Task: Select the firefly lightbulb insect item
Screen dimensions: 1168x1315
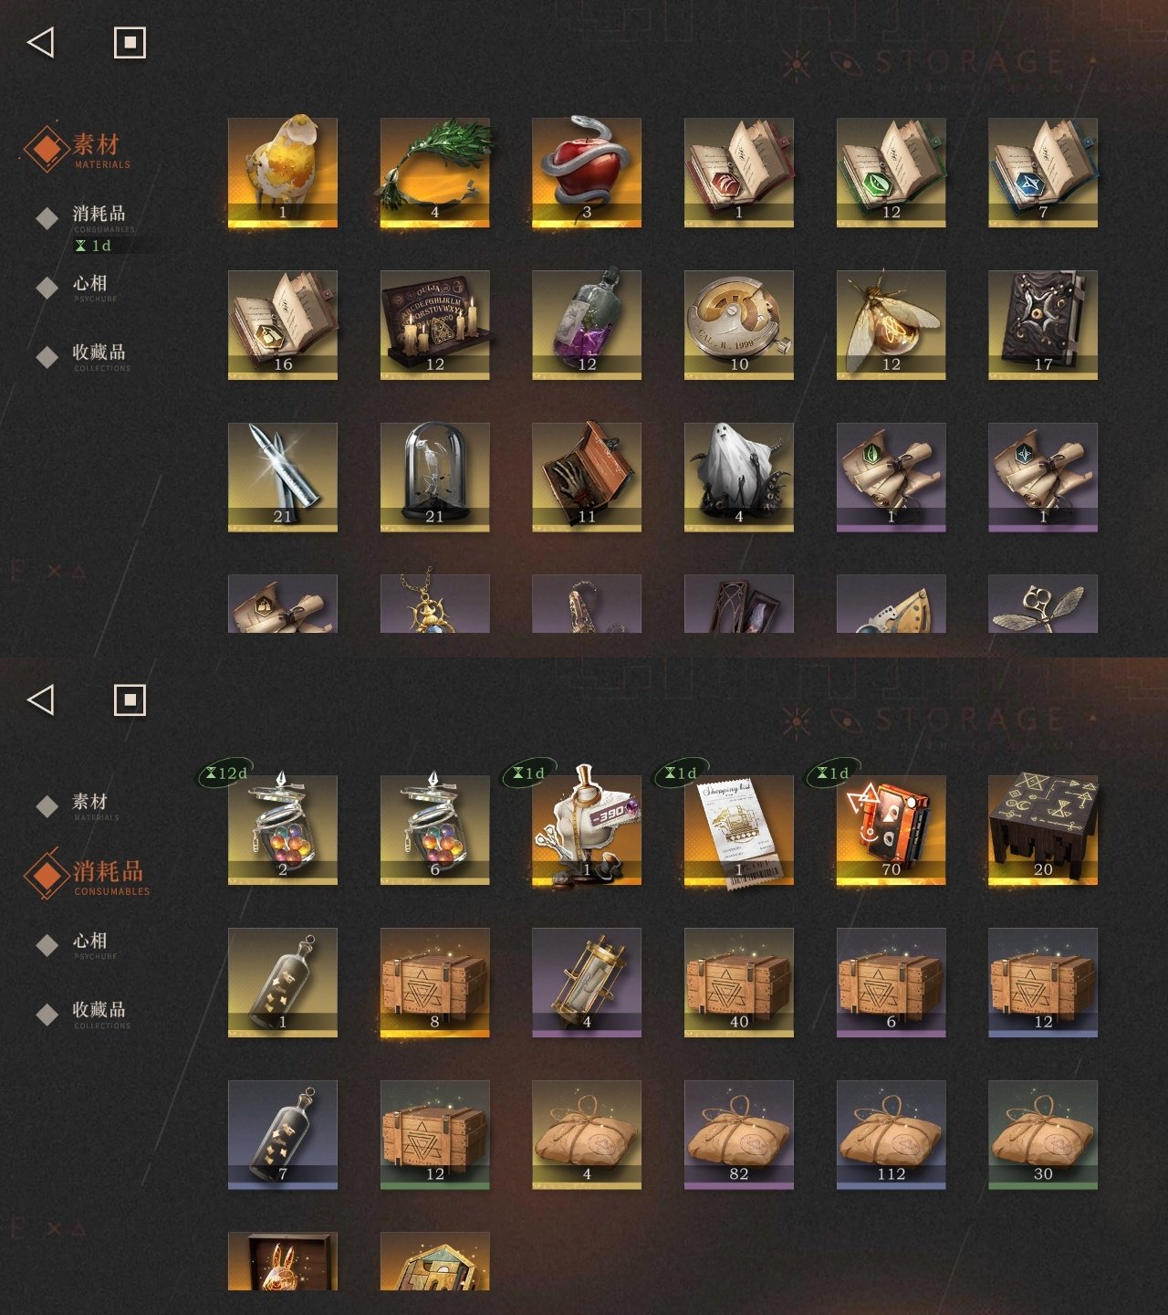Action: pyautogui.click(x=891, y=325)
